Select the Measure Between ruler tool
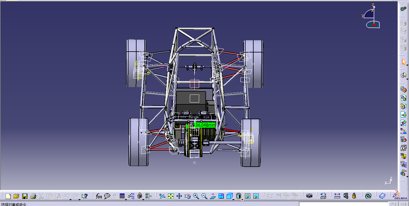The height and width of the screenshot is (206, 409). [x=337, y=196]
